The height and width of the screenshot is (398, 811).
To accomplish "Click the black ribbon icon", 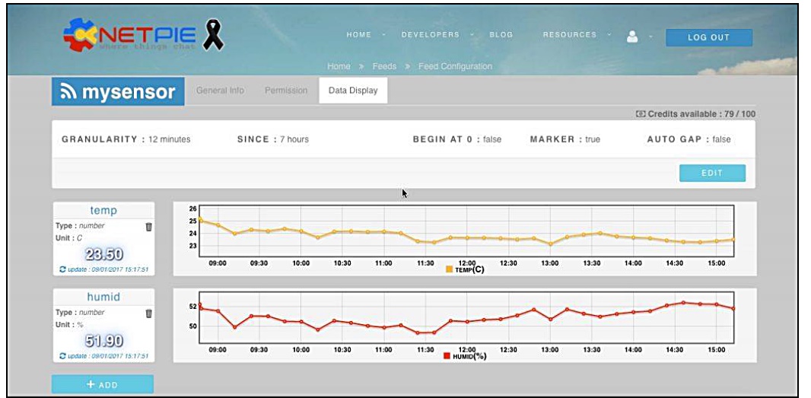I will pyautogui.click(x=214, y=36).
